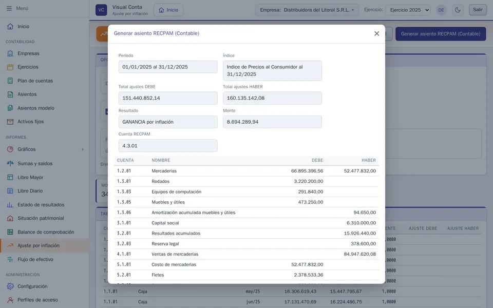Click the Activos fijos archive icon
Screen dimensions: 493x308
coord(10,122)
